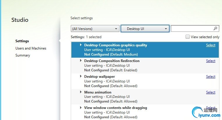
Task: Click 'Settings: 1 selected' label
Action: point(86,37)
